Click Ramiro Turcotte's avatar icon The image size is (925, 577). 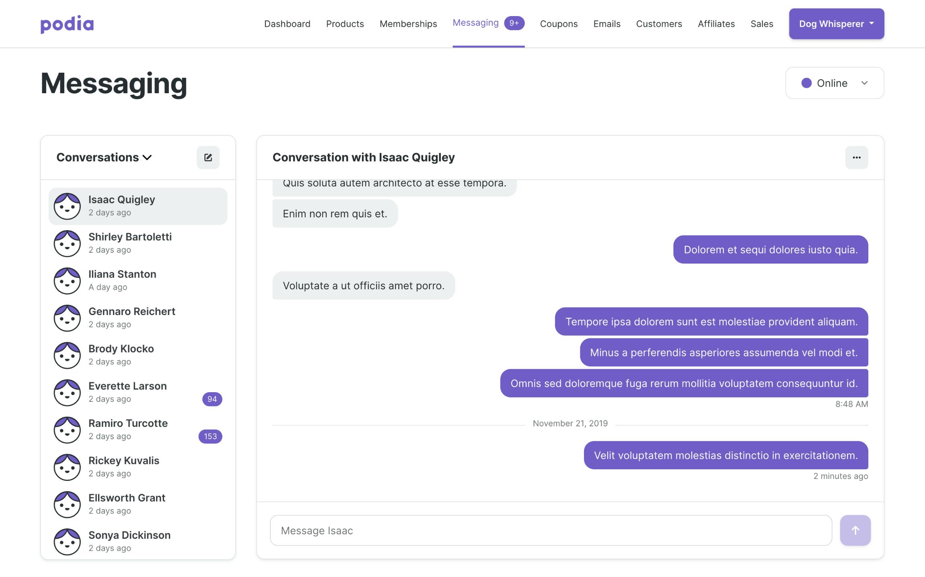pos(67,430)
